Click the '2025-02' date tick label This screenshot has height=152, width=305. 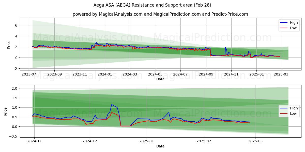click(204, 142)
